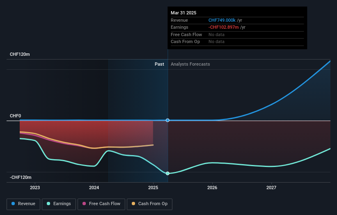Click the tooltip Revenue row label
Image resolution: width=337 pixels, height=215 pixels.
pos(179,20)
